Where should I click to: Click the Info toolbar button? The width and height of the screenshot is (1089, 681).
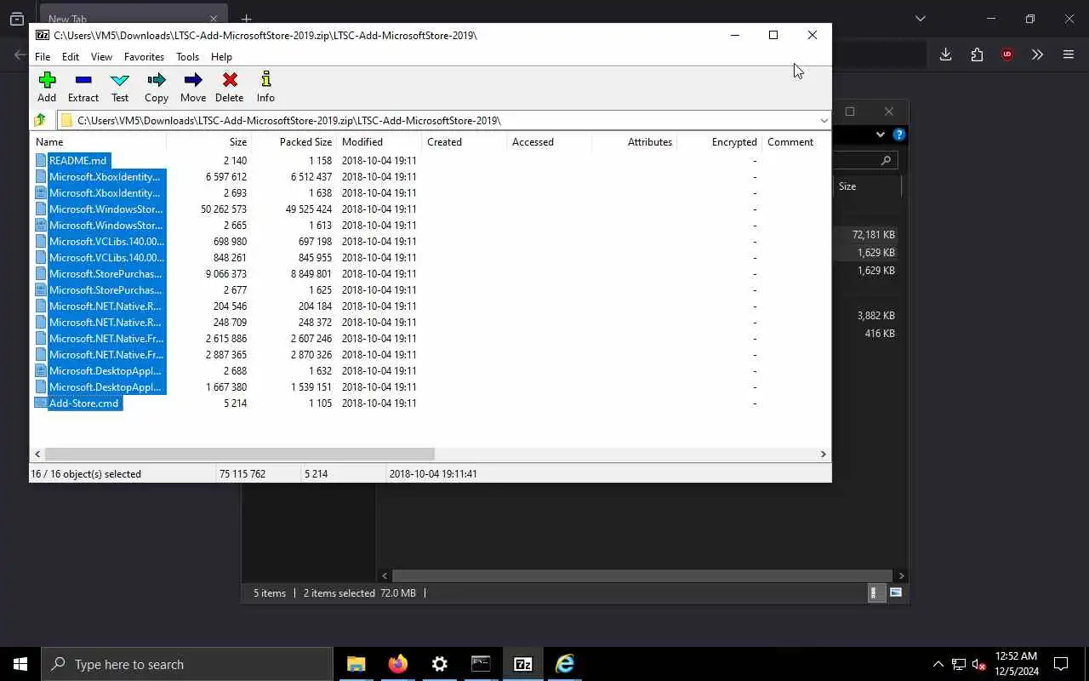pos(265,87)
